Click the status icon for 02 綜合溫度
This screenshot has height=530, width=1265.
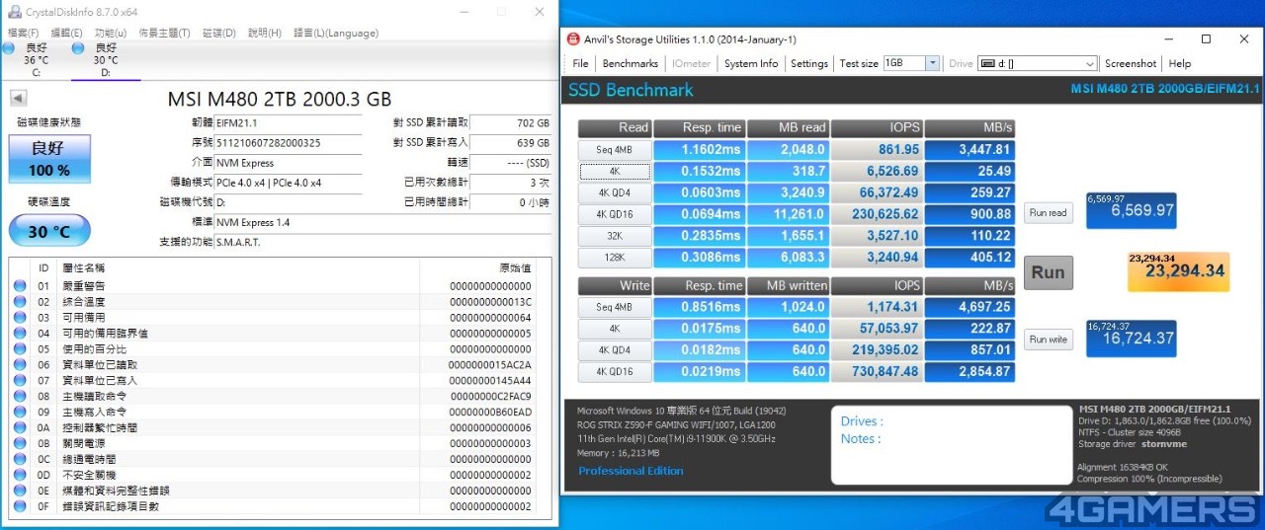coord(21,302)
